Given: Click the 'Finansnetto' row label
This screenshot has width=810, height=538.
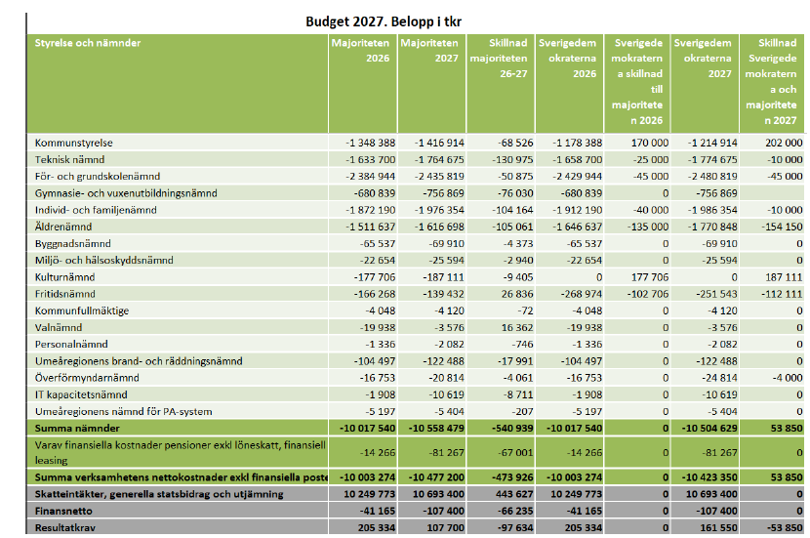Looking at the screenshot, I should point(63,511).
